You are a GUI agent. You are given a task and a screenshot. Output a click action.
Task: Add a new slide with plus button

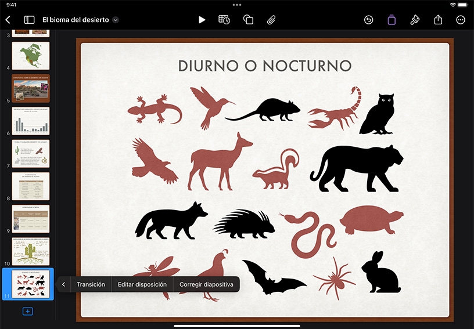click(27, 311)
